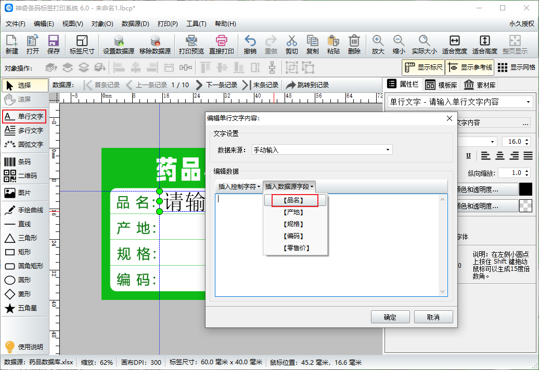Click the black text color swatch
539x370 pixels.
tap(525, 189)
